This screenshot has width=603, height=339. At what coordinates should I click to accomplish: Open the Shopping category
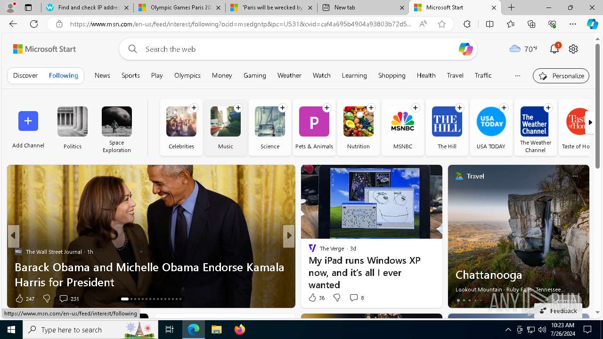pos(392,75)
